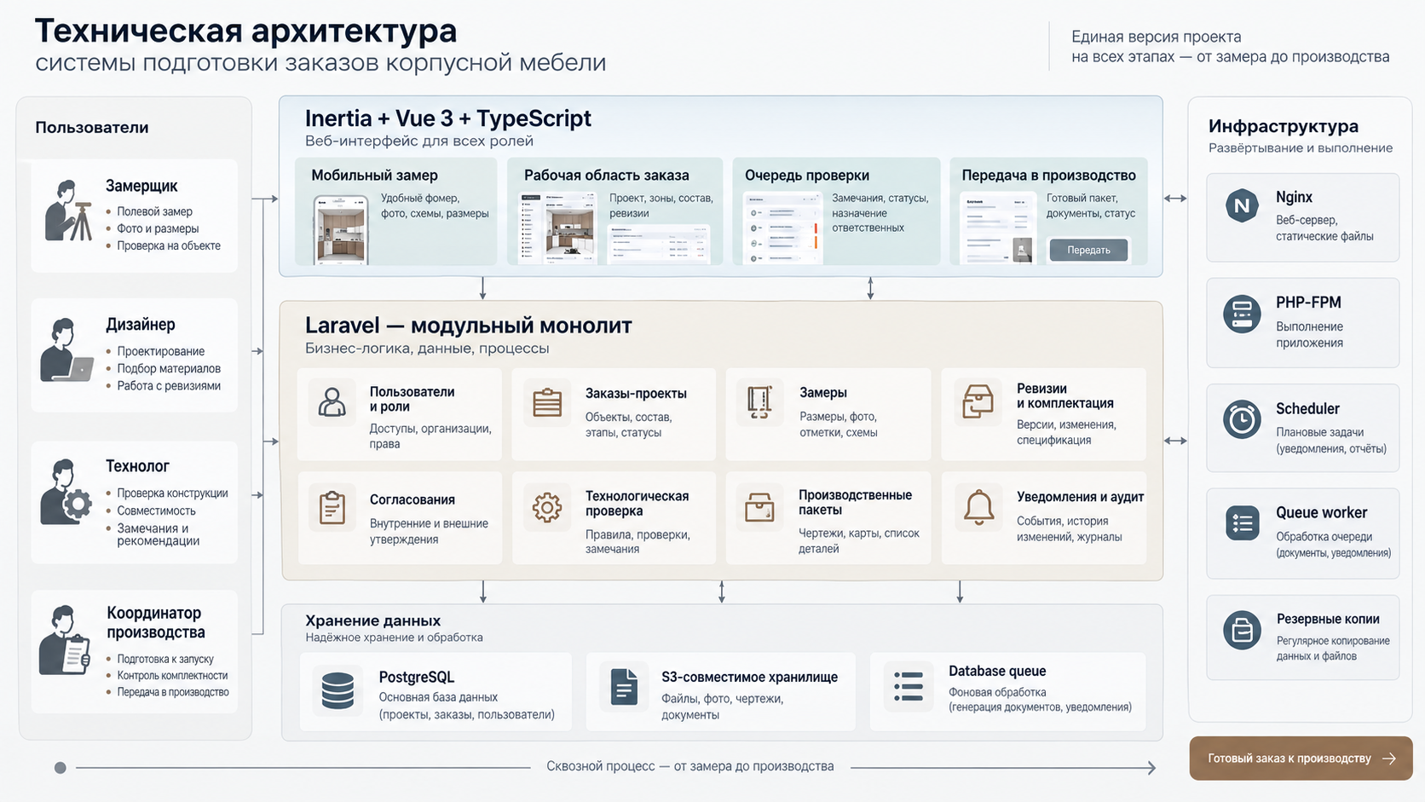Click "Чертежи, карты, список деталей" description
This screenshot has width=1425, height=802.
coord(859,540)
